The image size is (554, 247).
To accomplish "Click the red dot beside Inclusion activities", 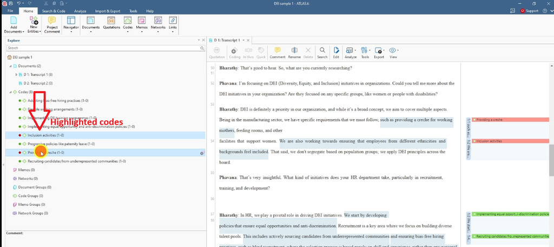I will (20, 135).
